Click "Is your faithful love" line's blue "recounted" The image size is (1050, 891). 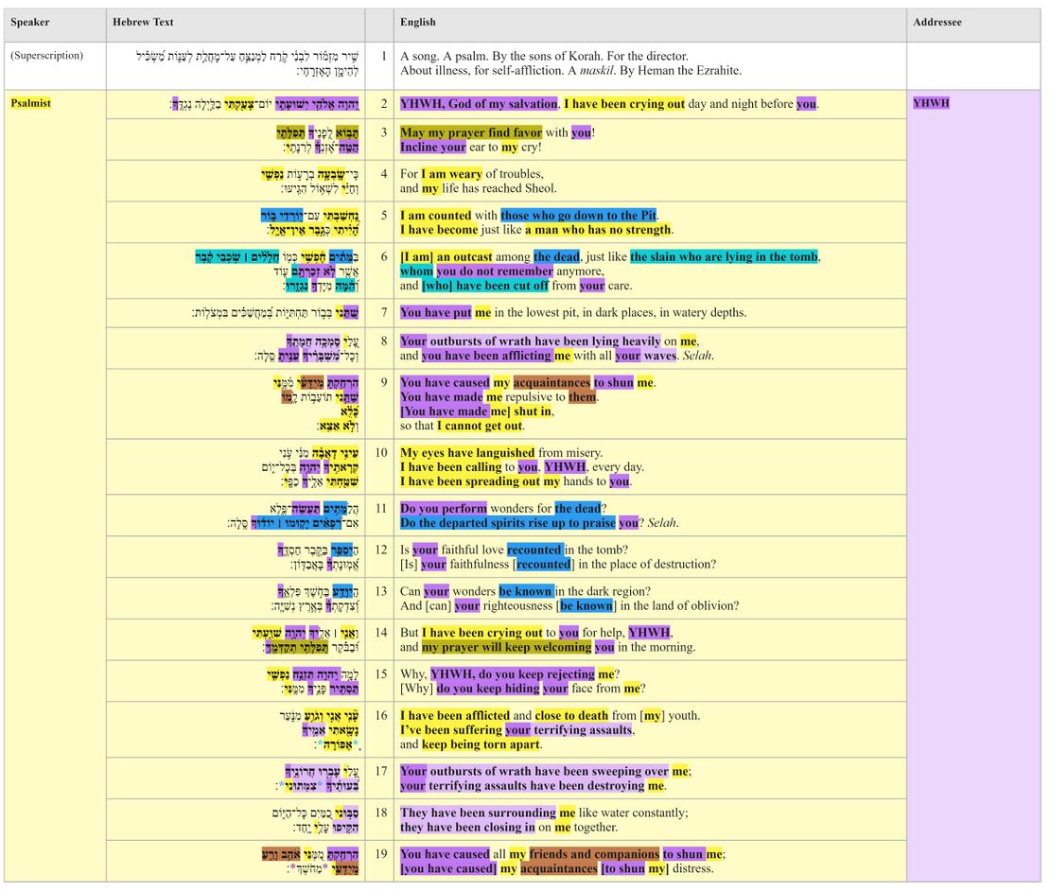pos(534,550)
